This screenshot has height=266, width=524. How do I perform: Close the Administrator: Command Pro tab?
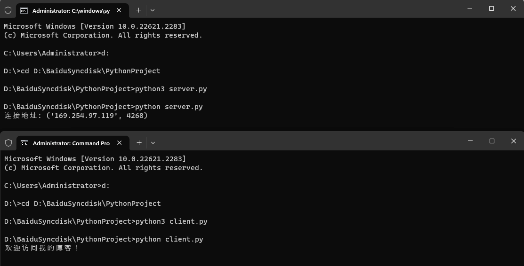click(120, 142)
